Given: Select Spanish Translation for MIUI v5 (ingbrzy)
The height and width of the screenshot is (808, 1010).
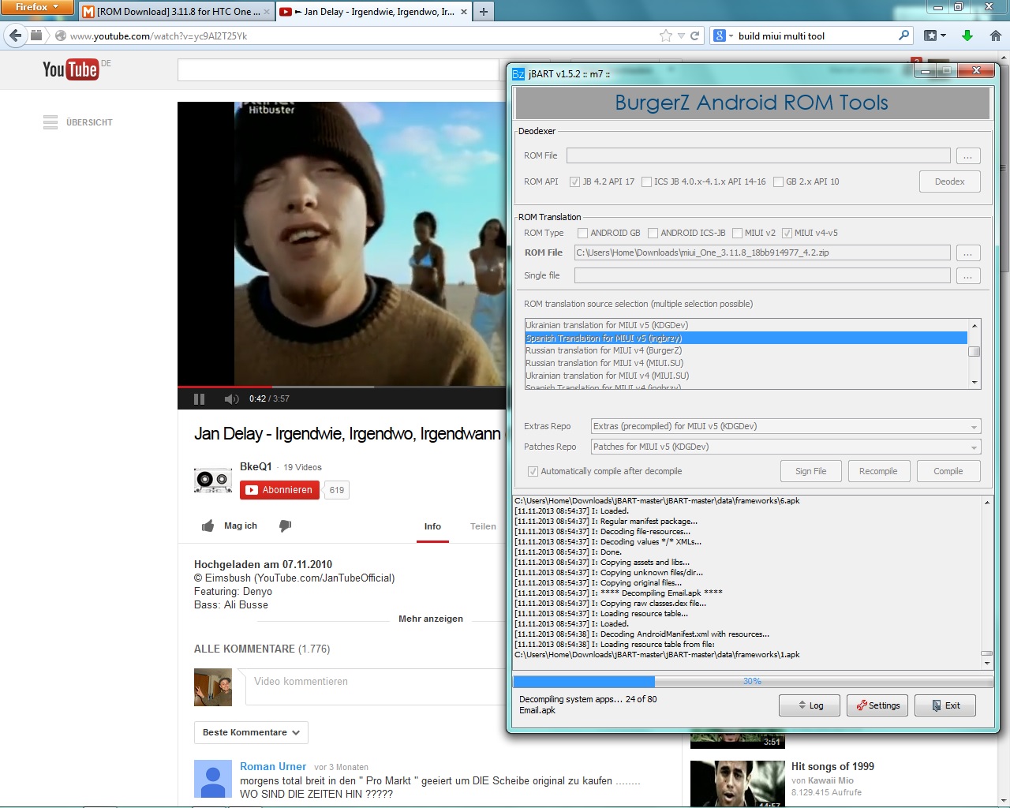Looking at the screenshot, I should 746,338.
